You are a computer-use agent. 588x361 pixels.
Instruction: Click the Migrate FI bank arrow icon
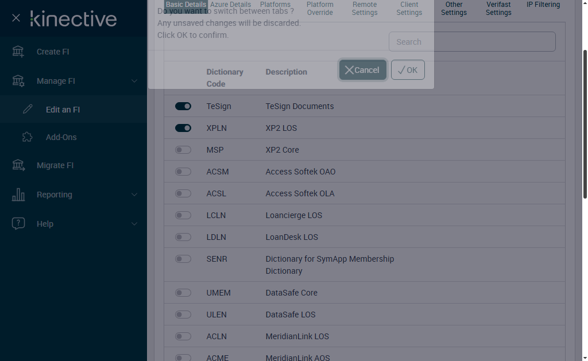[18, 165]
